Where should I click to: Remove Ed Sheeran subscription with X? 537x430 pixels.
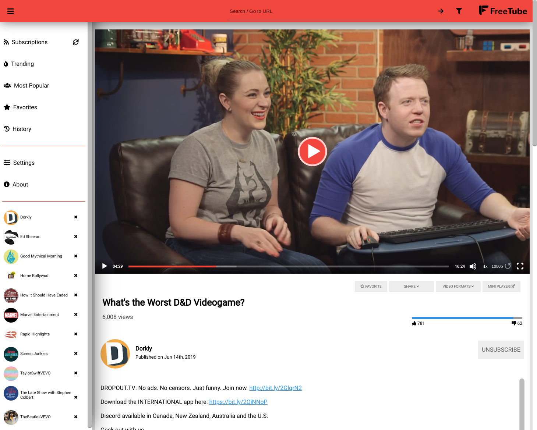76,237
